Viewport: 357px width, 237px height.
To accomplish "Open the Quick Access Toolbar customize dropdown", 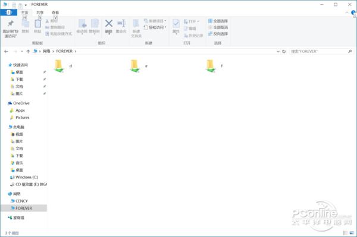I will coord(26,5).
